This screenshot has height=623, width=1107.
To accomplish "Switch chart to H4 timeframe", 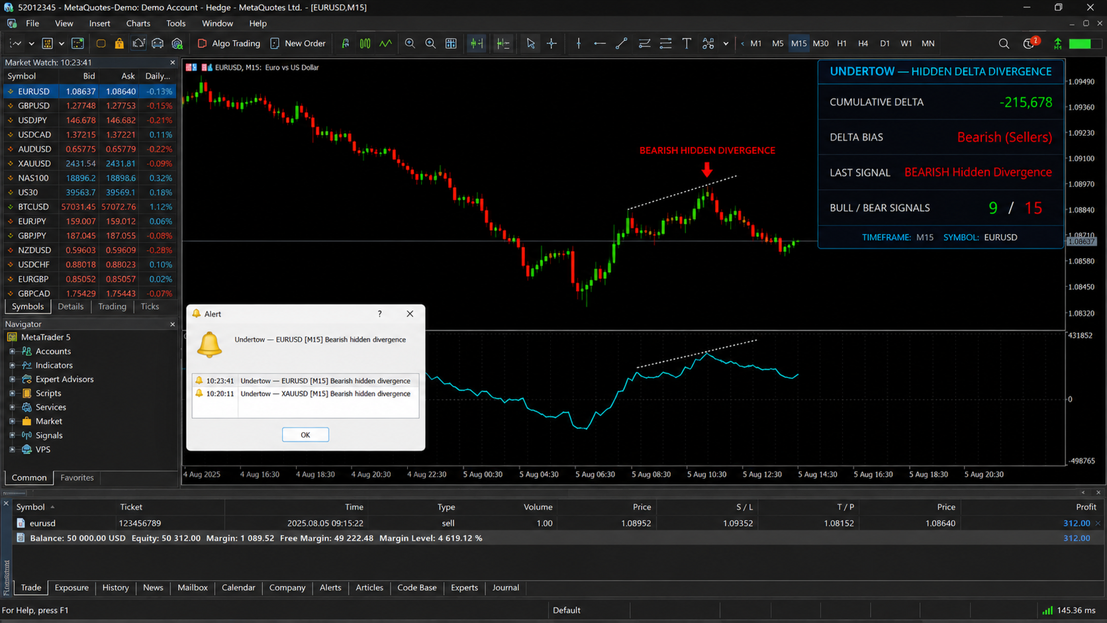I will tap(863, 43).
